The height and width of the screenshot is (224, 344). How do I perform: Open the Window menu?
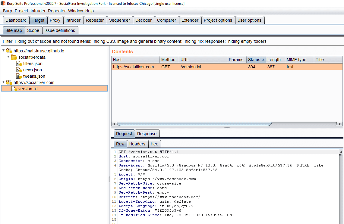pos(75,11)
